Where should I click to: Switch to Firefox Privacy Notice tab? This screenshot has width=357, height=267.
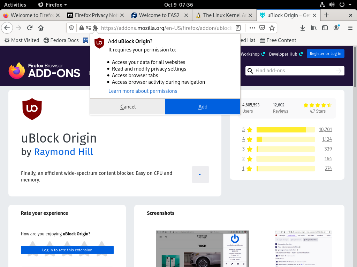click(96, 15)
